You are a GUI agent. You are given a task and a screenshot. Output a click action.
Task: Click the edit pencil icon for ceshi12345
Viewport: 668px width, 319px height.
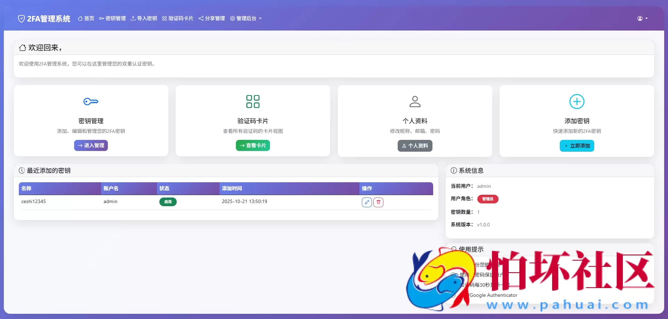click(367, 202)
